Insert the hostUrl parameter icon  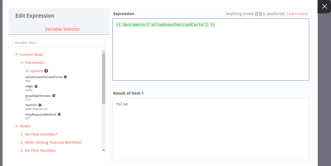click(x=39, y=105)
